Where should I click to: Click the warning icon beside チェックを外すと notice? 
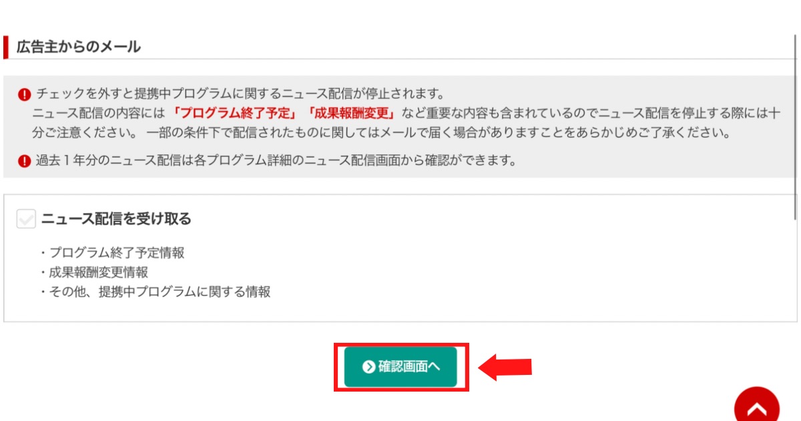(x=25, y=94)
